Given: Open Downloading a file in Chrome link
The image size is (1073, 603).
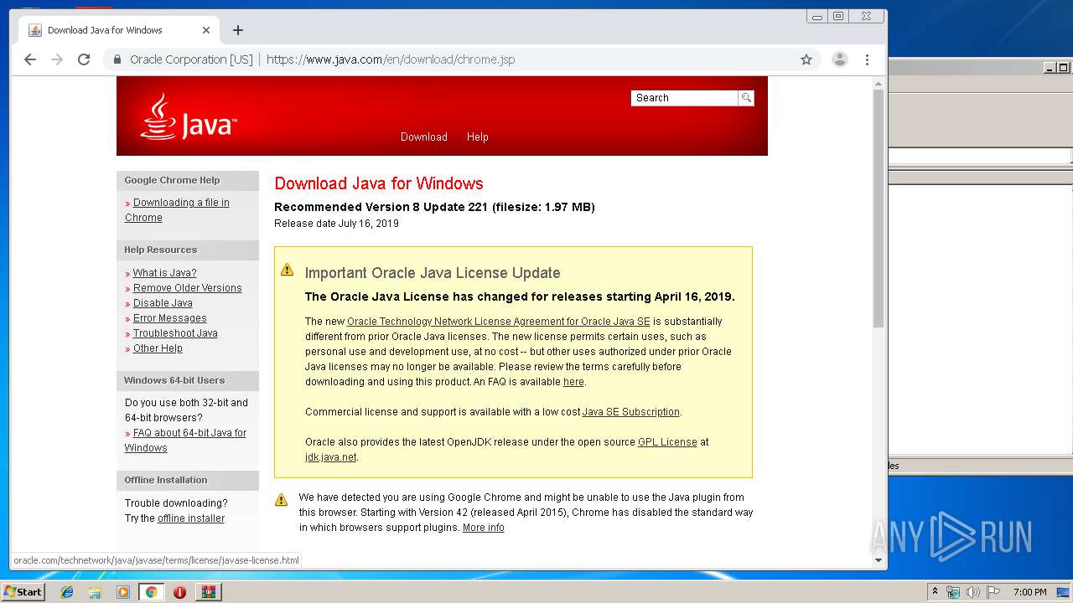Looking at the screenshot, I should (177, 210).
